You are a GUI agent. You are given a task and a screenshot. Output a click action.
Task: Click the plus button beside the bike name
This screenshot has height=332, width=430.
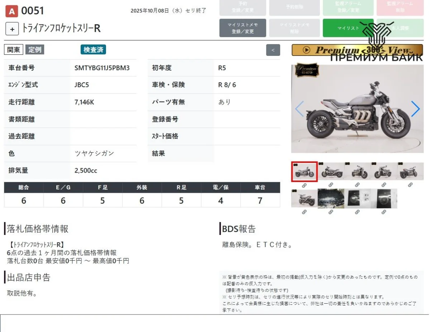point(12,29)
